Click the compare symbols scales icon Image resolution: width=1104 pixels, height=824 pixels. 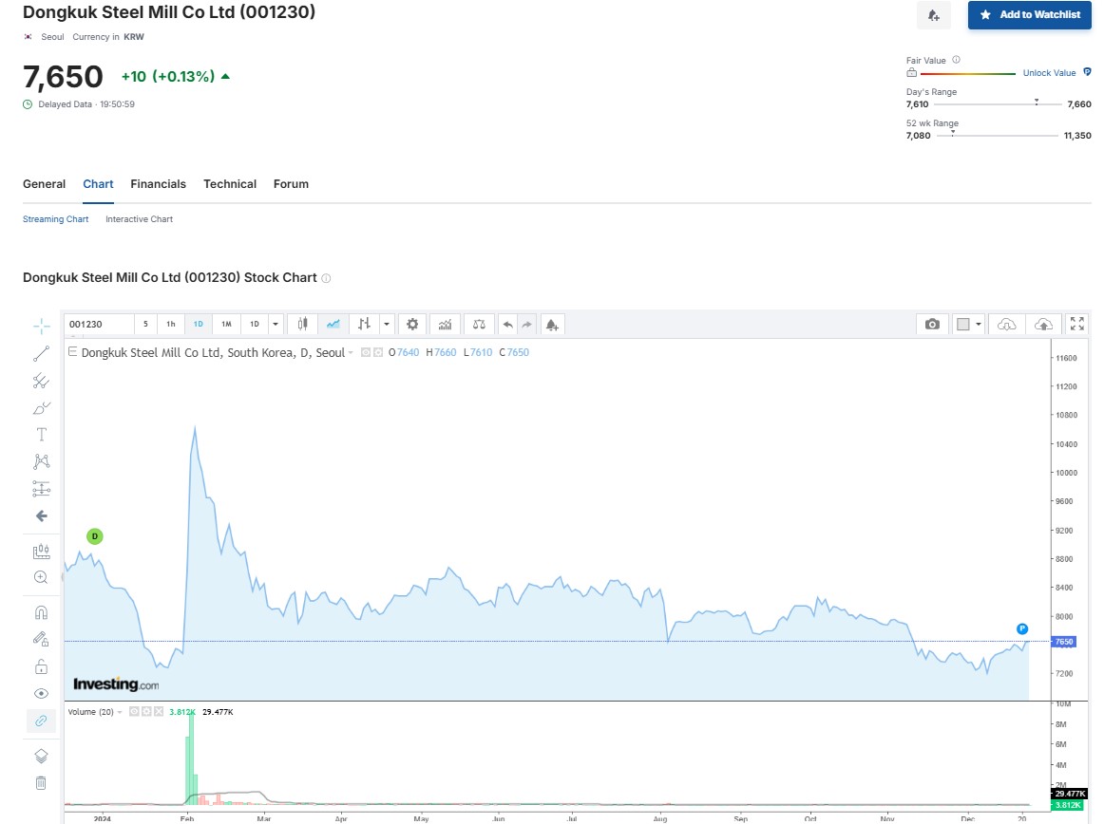(479, 325)
